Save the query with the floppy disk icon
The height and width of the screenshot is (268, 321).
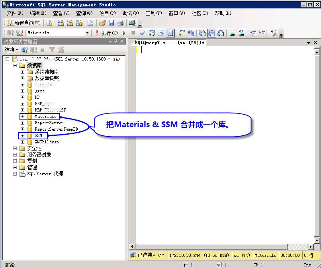[112, 23]
